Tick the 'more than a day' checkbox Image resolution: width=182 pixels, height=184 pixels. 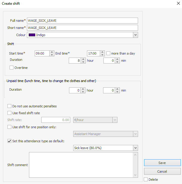point(108,53)
